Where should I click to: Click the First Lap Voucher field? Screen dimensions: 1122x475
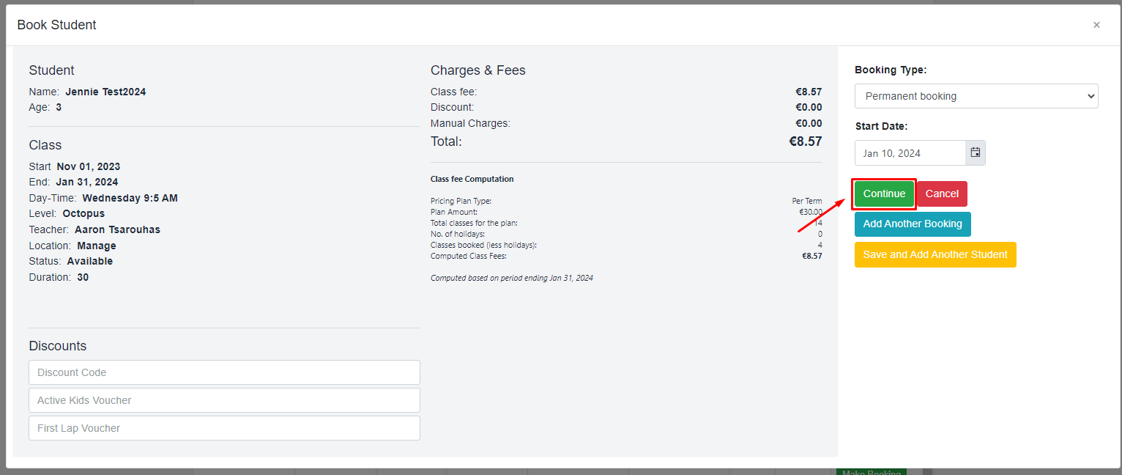point(224,428)
